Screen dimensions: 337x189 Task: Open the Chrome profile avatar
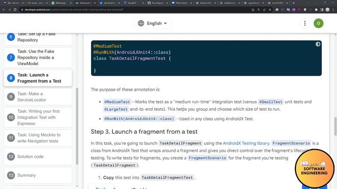click(328, 9)
